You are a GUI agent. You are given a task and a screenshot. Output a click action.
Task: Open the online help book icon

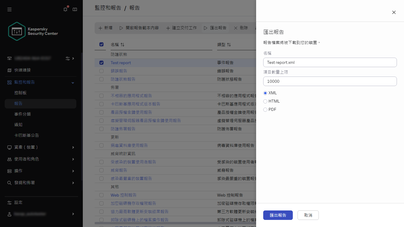pos(75,9)
